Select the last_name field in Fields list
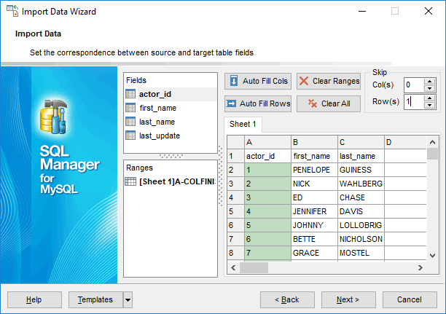The height and width of the screenshot is (314, 446). (157, 122)
